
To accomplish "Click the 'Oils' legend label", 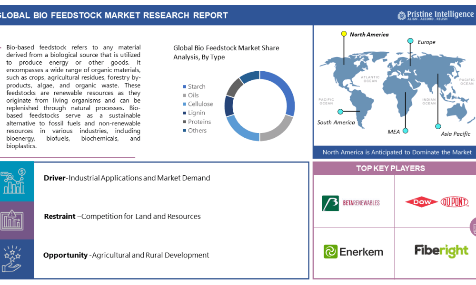I will (193, 95).
